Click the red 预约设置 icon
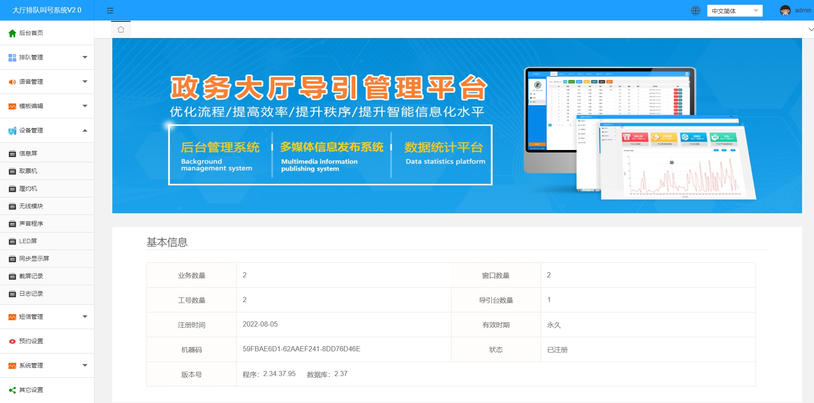 pos(12,341)
